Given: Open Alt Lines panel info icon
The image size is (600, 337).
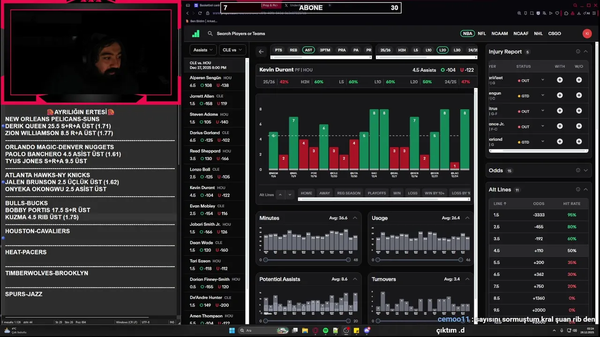Looking at the screenshot, I should click(x=578, y=190).
